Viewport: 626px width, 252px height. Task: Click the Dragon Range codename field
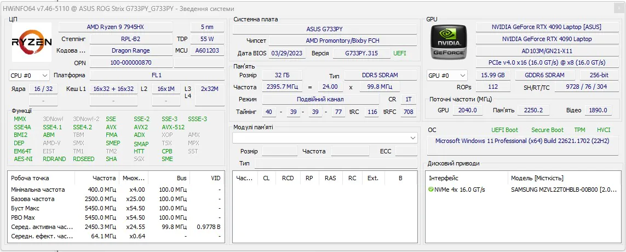[x=130, y=51]
